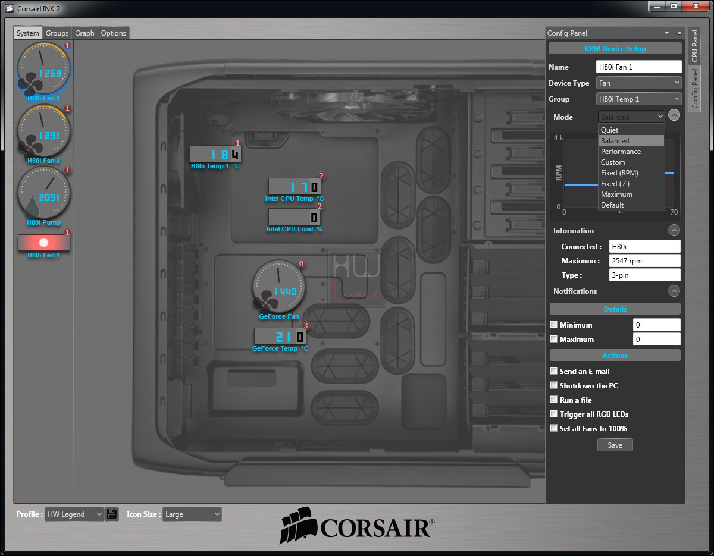Click the RPM Device Setup header
Image resolution: width=714 pixels, height=556 pixels.
[615, 49]
